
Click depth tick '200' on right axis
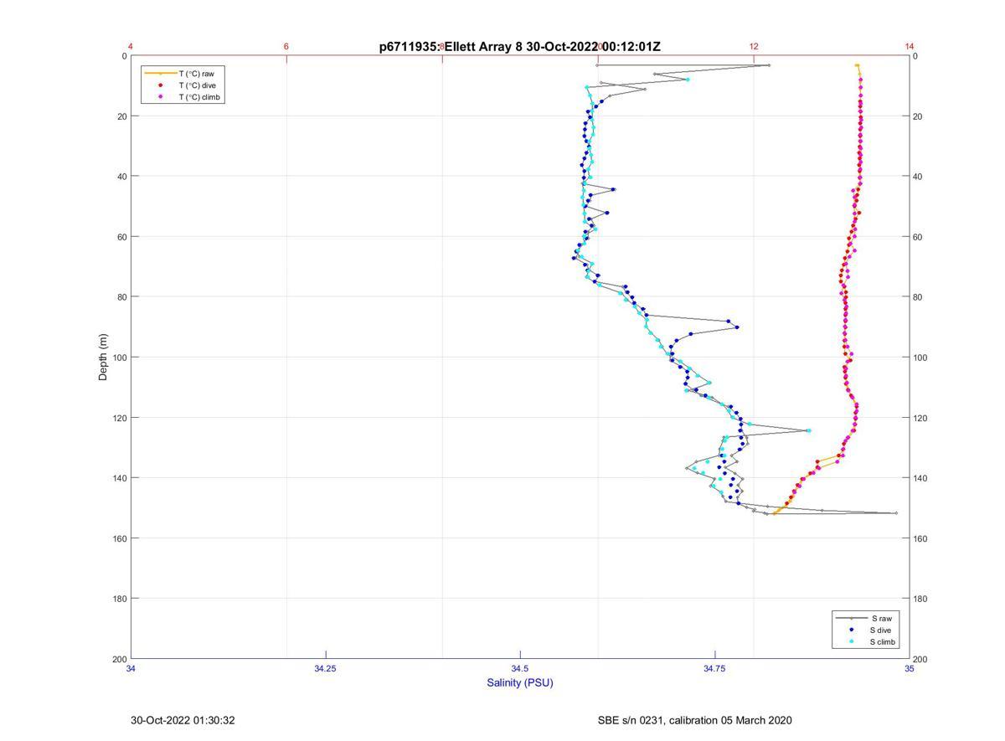pos(921,659)
